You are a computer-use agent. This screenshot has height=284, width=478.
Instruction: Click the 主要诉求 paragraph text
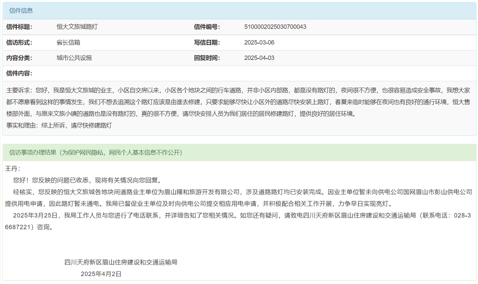239,102
